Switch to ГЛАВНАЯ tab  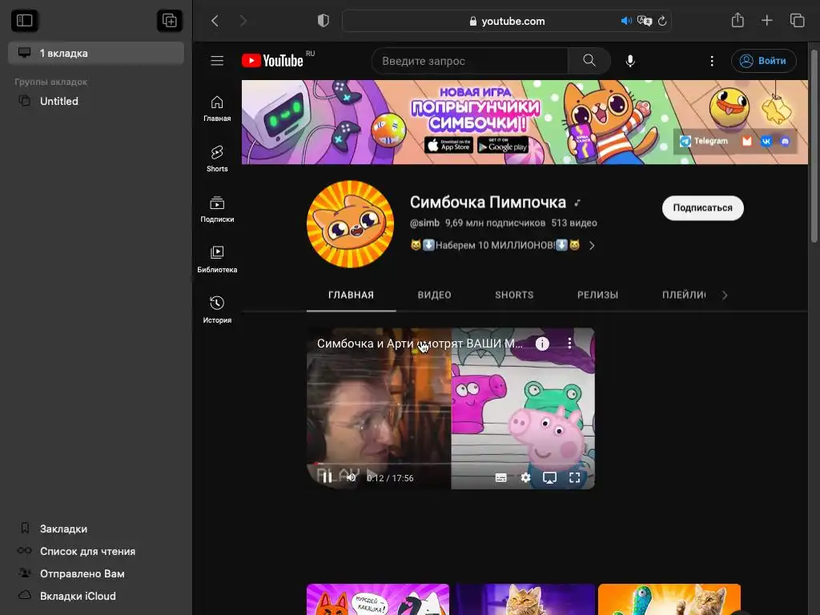pyautogui.click(x=351, y=295)
